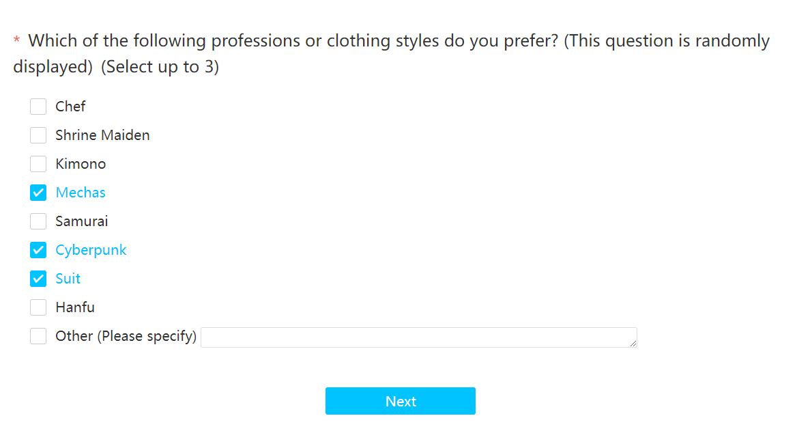Tick the Shrine Maiden checkbox
The image size is (797, 444).
click(x=38, y=135)
